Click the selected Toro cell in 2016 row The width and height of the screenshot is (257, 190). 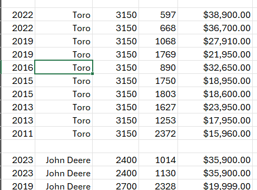point(64,67)
